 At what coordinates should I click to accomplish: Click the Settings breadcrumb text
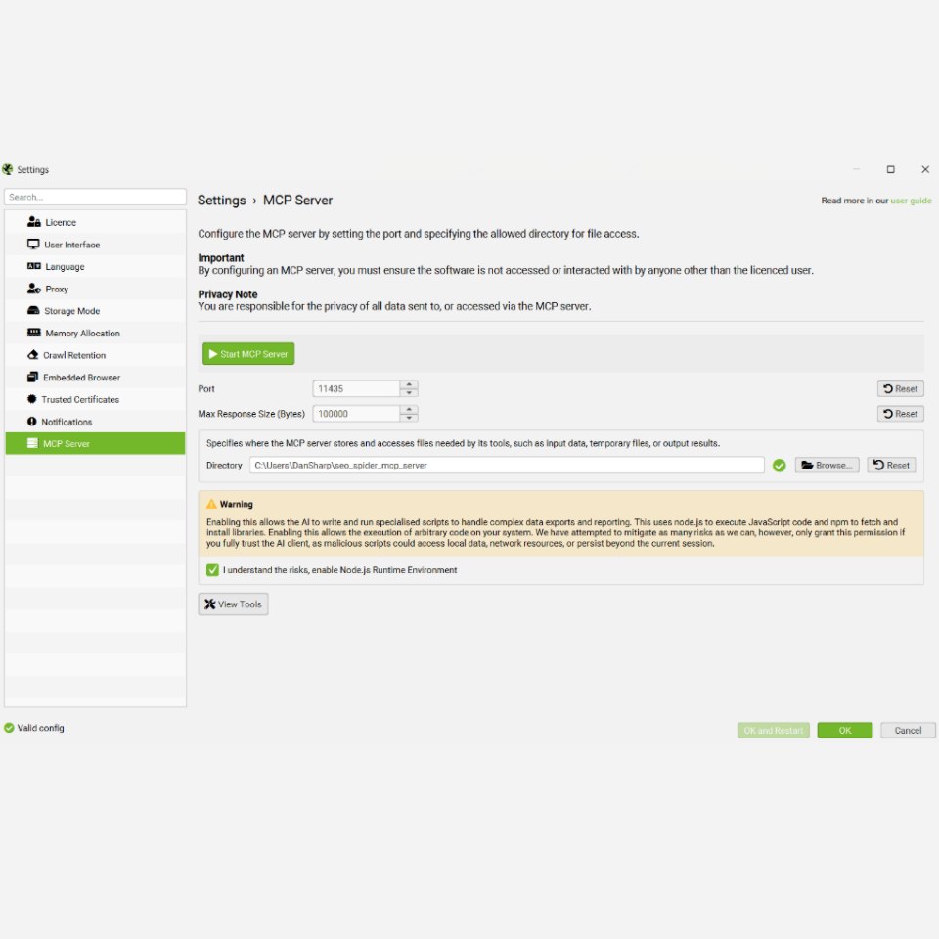(x=222, y=200)
